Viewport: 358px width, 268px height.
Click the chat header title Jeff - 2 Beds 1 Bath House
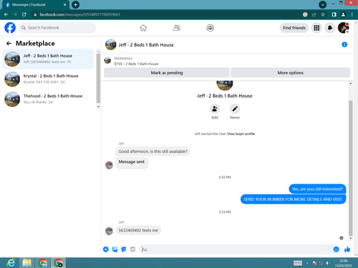tap(146, 45)
